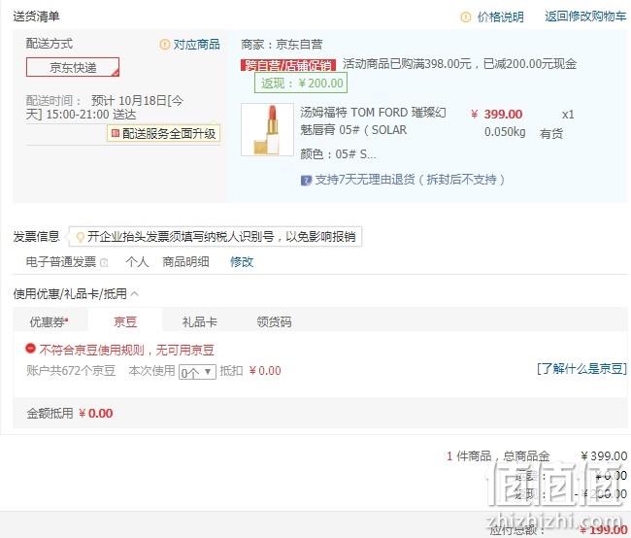The image size is (631, 538).
Task: Click the 颜色：05# S... color text
Action: coord(338,153)
